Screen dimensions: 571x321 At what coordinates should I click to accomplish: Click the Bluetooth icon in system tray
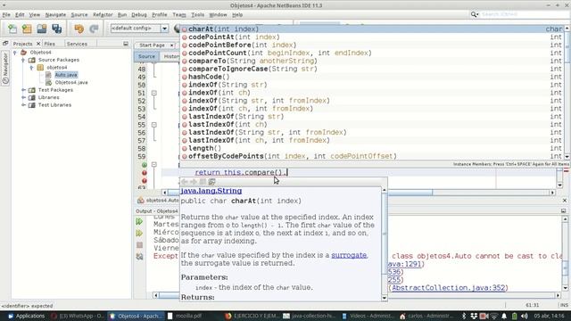click(464, 316)
